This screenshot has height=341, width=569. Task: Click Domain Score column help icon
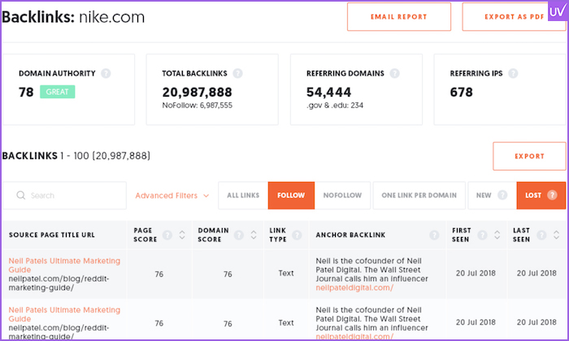click(x=238, y=235)
